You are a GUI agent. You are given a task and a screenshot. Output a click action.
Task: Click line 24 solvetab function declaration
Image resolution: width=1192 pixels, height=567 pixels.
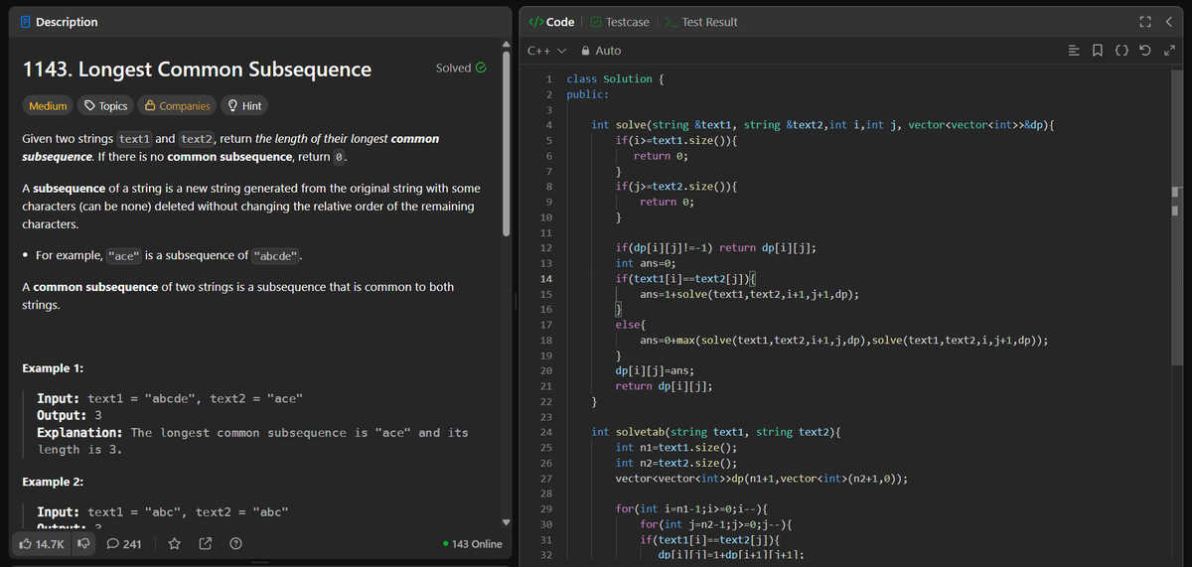point(716,433)
